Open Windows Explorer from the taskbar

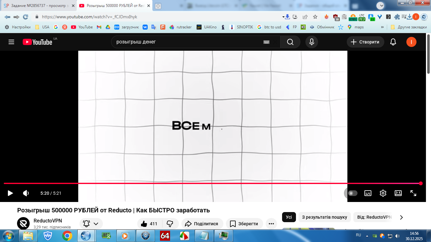28,235
